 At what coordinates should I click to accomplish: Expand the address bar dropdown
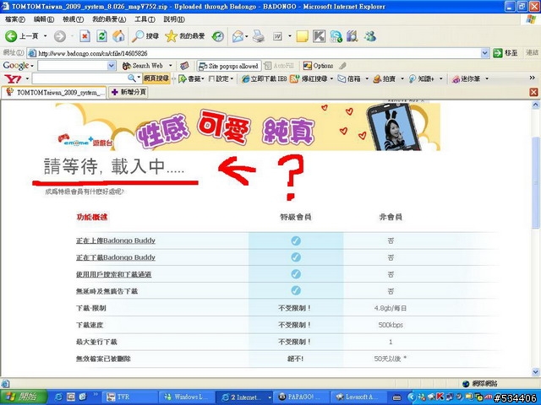coord(484,53)
